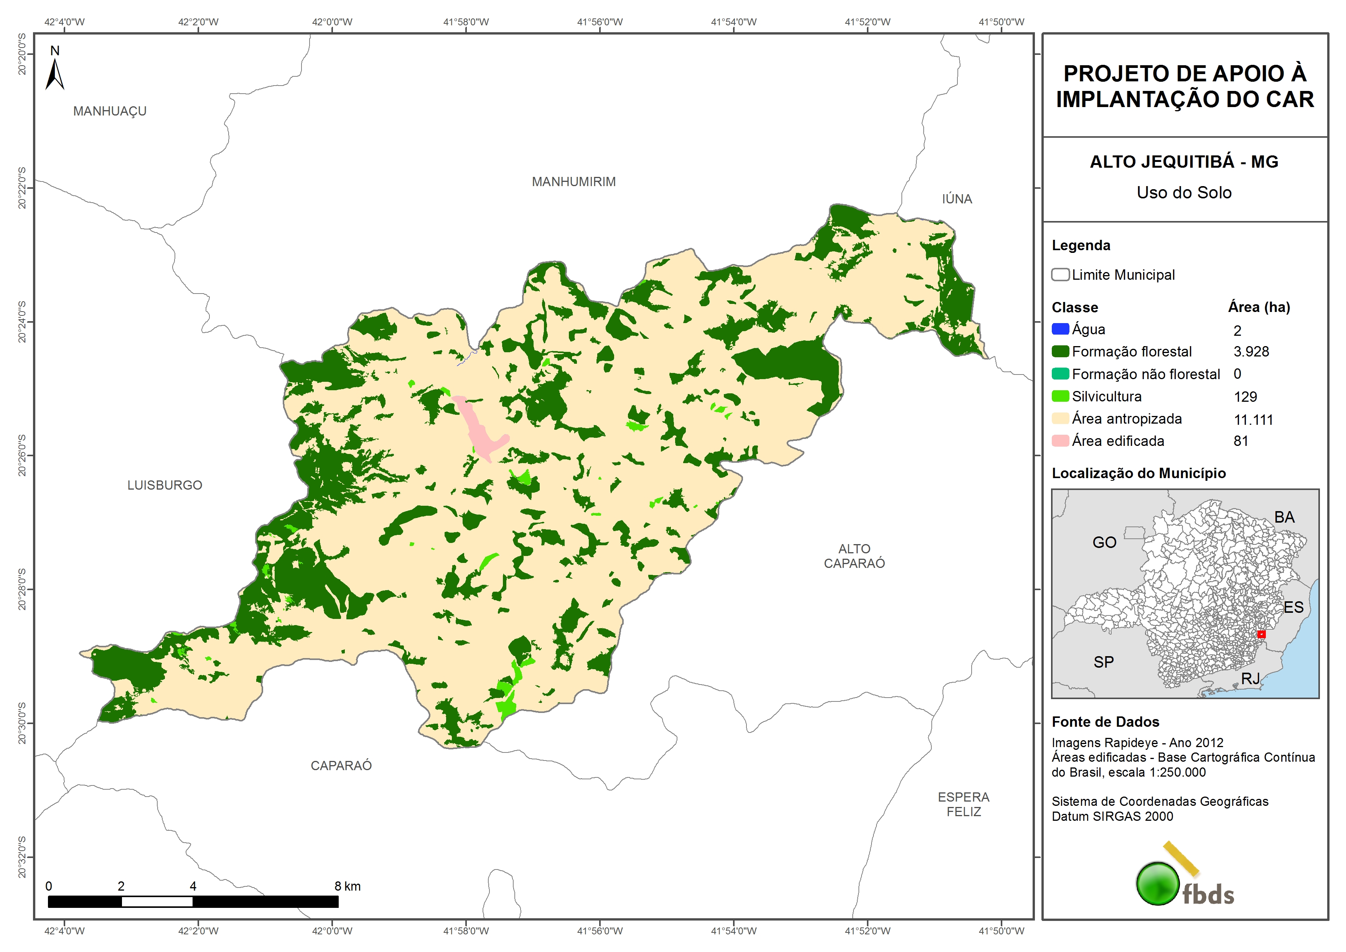The height and width of the screenshot is (952, 1346).
Task: Click the Formação não florestal swatch
Action: point(1060,374)
